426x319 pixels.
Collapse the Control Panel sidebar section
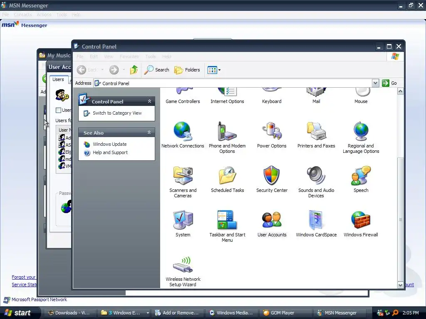[149, 101]
